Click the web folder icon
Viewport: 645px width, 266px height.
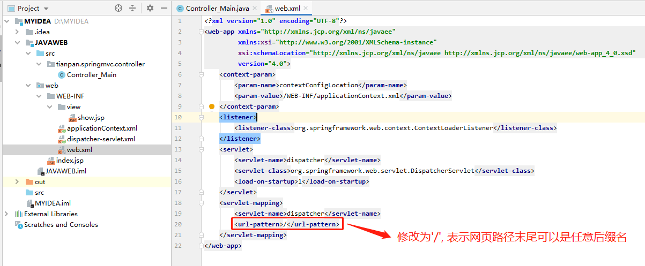[40, 85]
